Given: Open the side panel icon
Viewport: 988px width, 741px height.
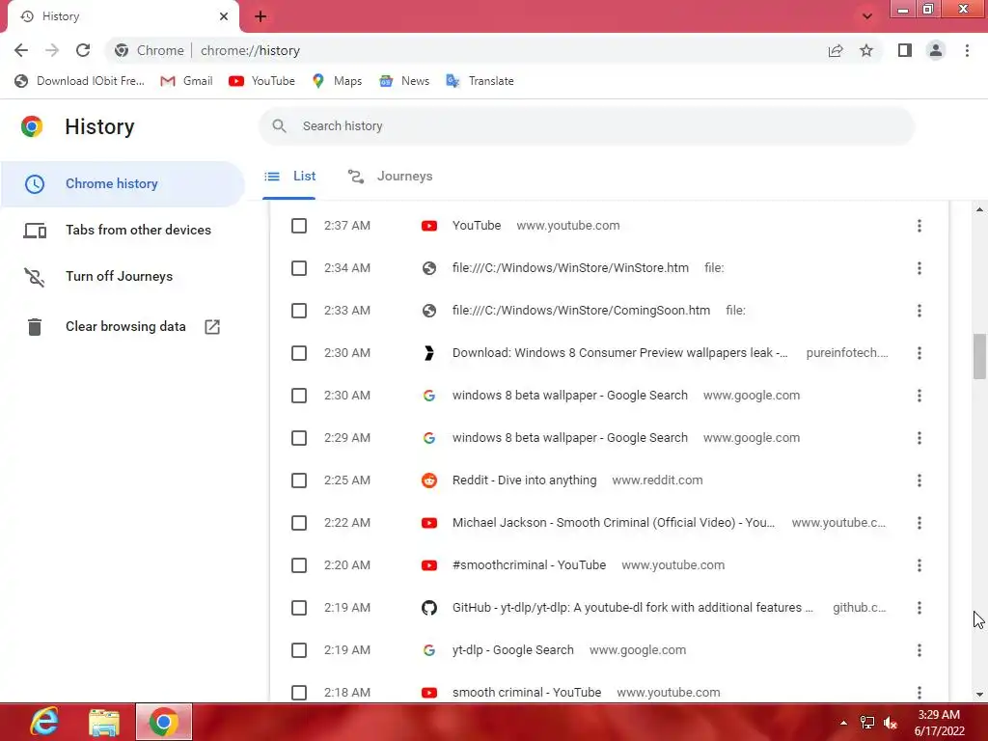Looking at the screenshot, I should [x=905, y=50].
